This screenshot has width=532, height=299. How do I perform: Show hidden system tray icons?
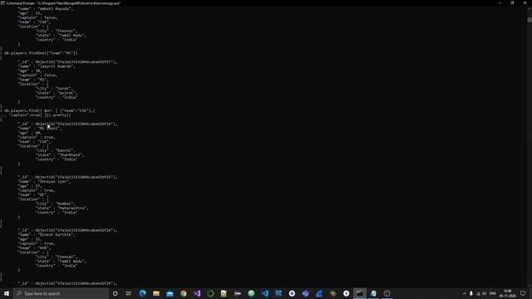click(465, 293)
